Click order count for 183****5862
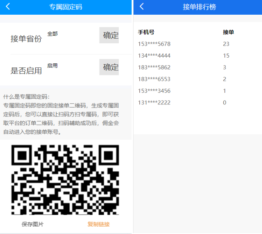This screenshot has width=262, height=234. point(224,67)
